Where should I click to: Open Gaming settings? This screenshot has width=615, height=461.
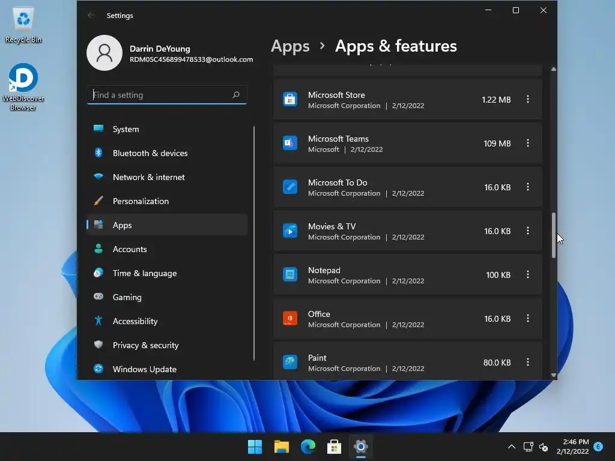click(167, 297)
